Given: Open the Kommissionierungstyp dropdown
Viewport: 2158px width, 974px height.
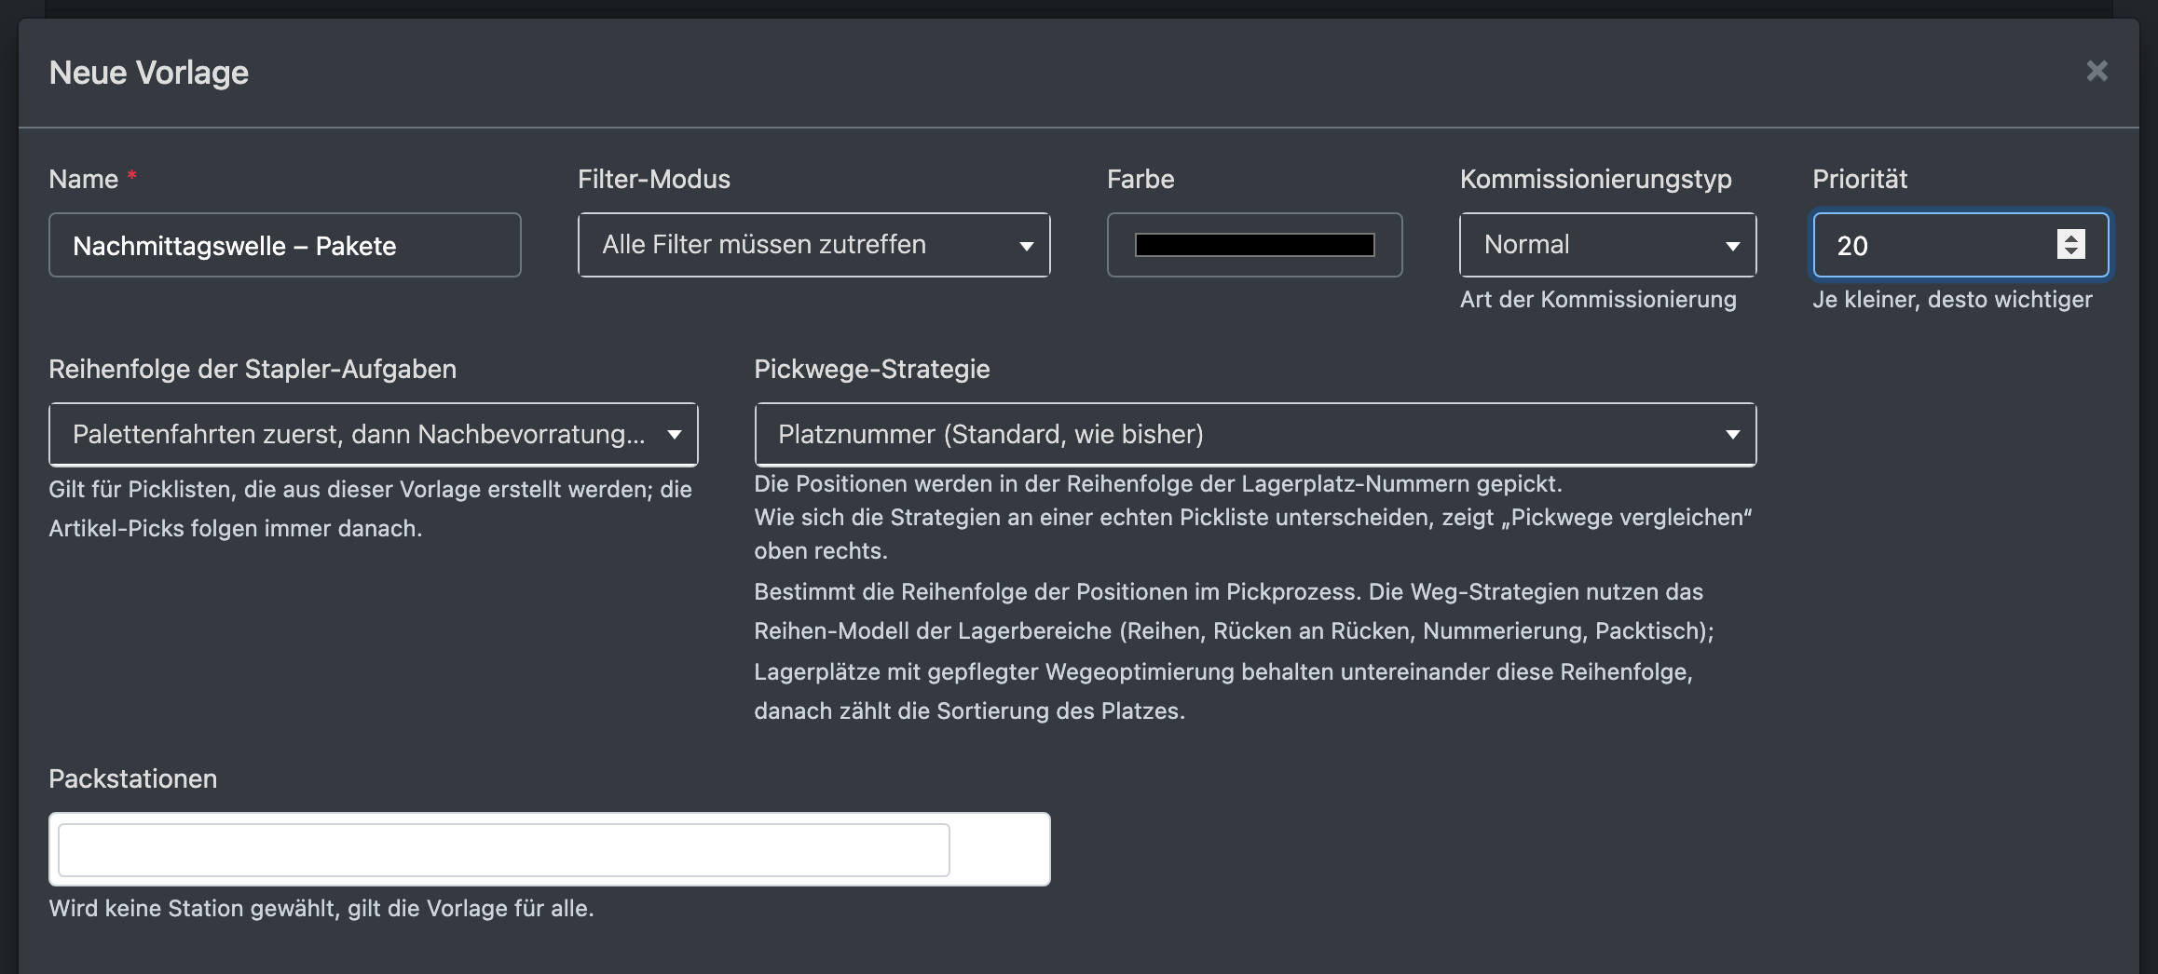Looking at the screenshot, I should pos(1607,245).
